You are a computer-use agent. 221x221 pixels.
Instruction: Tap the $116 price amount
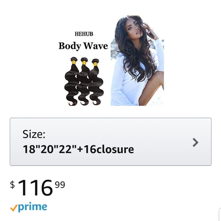pyautogui.click(x=35, y=188)
